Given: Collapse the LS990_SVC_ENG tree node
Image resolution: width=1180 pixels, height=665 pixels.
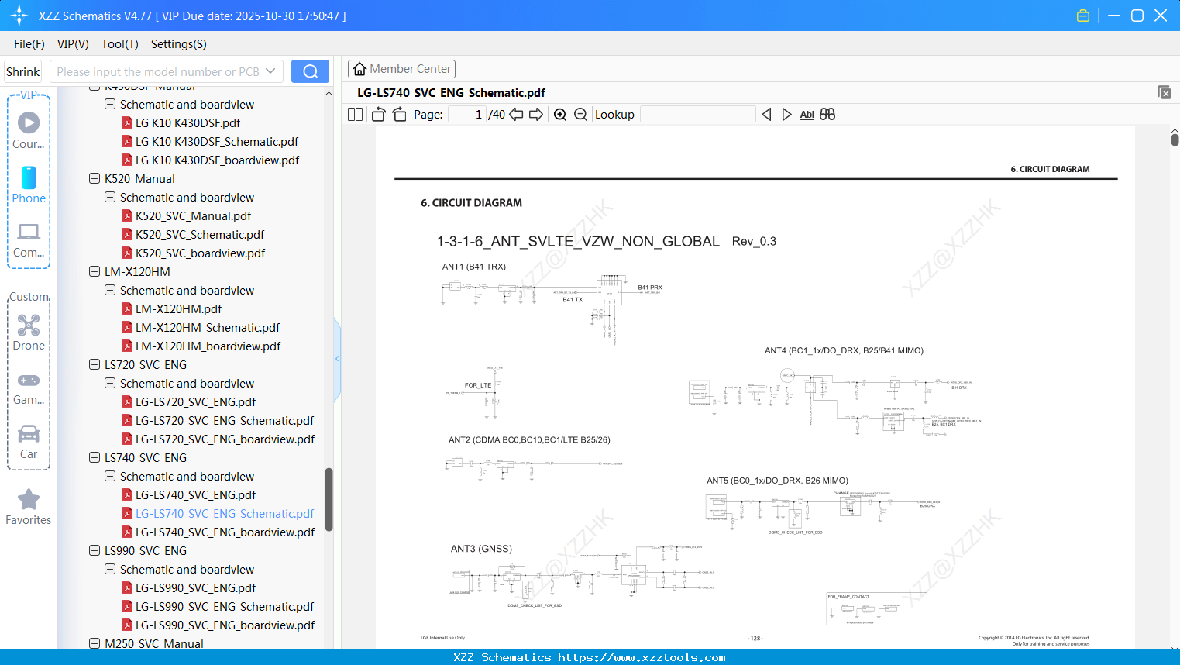Looking at the screenshot, I should [x=94, y=550].
